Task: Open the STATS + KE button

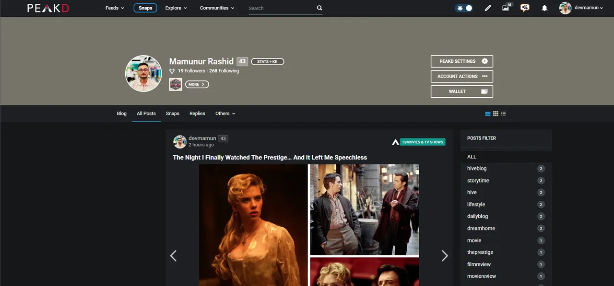Action: [x=267, y=62]
